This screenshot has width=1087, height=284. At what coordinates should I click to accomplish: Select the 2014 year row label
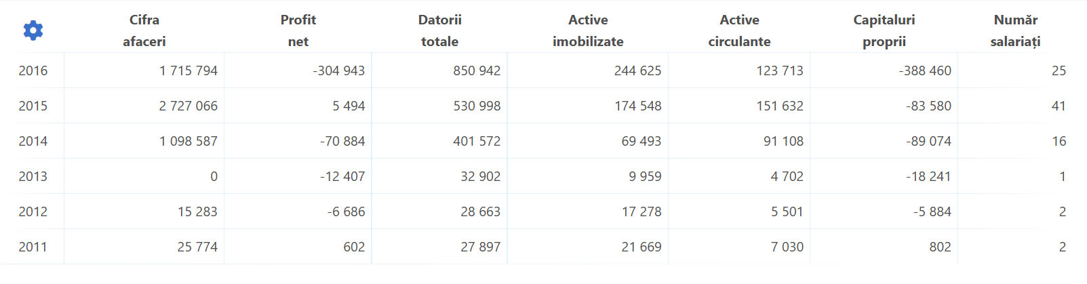tap(33, 141)
